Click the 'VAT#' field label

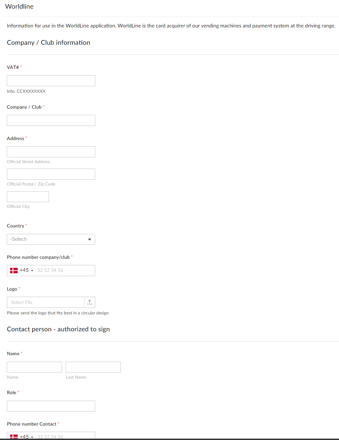point(13,67)
